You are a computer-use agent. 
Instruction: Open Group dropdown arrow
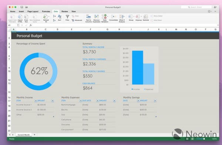[x=134, y=17]
